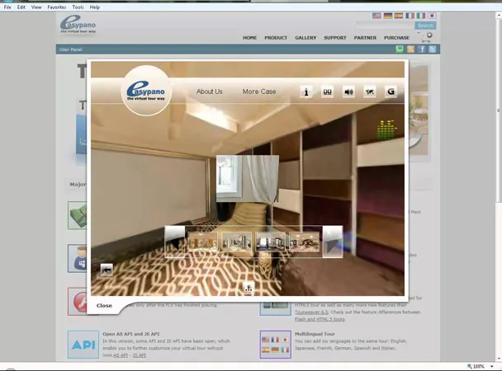This screenshot has width=502, height=371.
Task: Click the API feature icon
Action: [83, 345]
